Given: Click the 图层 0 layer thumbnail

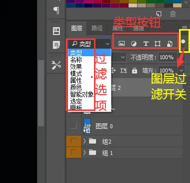Looking at the screenshot, I should click(x=87, y=126).
